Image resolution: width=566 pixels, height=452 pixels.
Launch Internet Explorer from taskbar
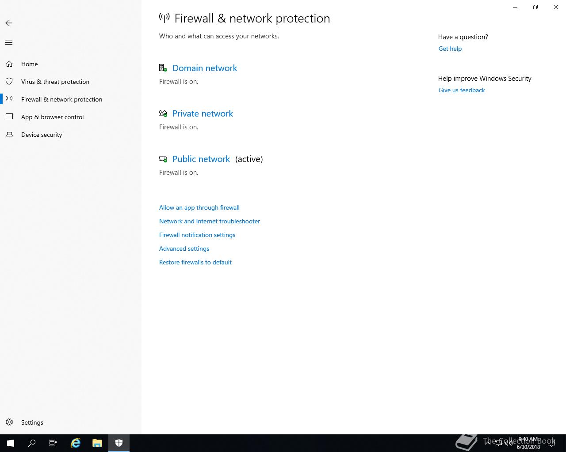(x=76, y=443)
